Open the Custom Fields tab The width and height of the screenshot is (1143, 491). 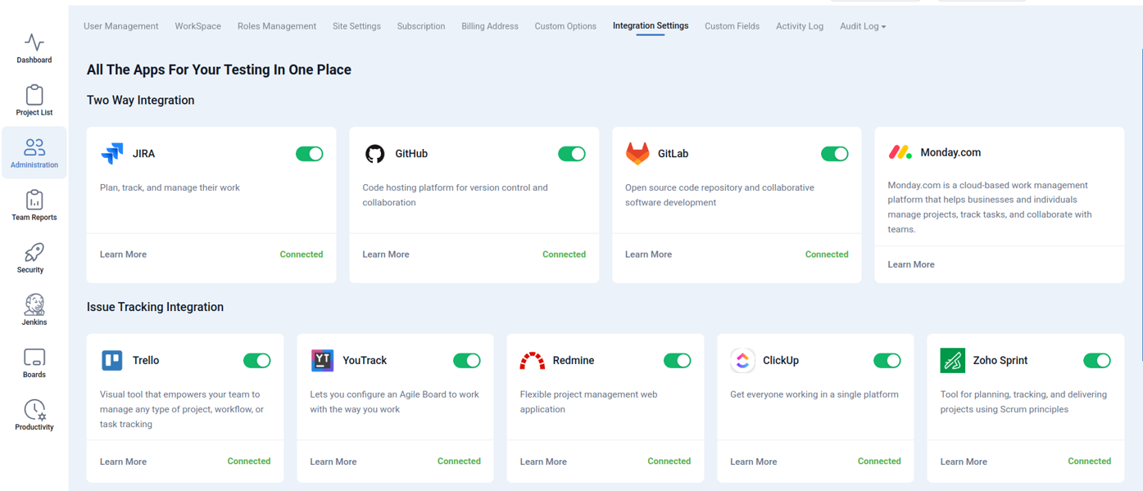coord(732,26)
